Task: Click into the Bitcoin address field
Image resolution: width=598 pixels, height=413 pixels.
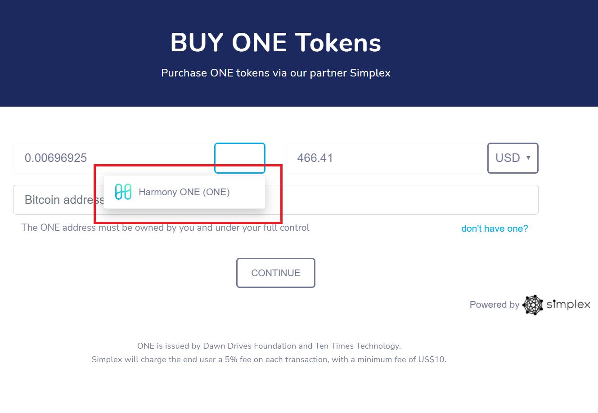Action: click(x=276, y=200)
